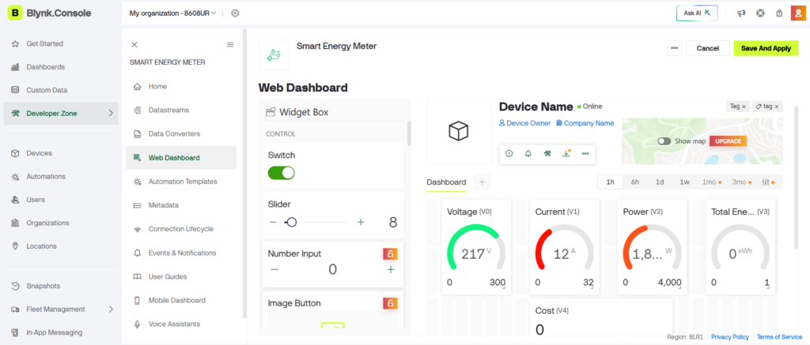This screenshot has width=810, height=345.
Task: Open organization settings gear icon
Action: 235,13
